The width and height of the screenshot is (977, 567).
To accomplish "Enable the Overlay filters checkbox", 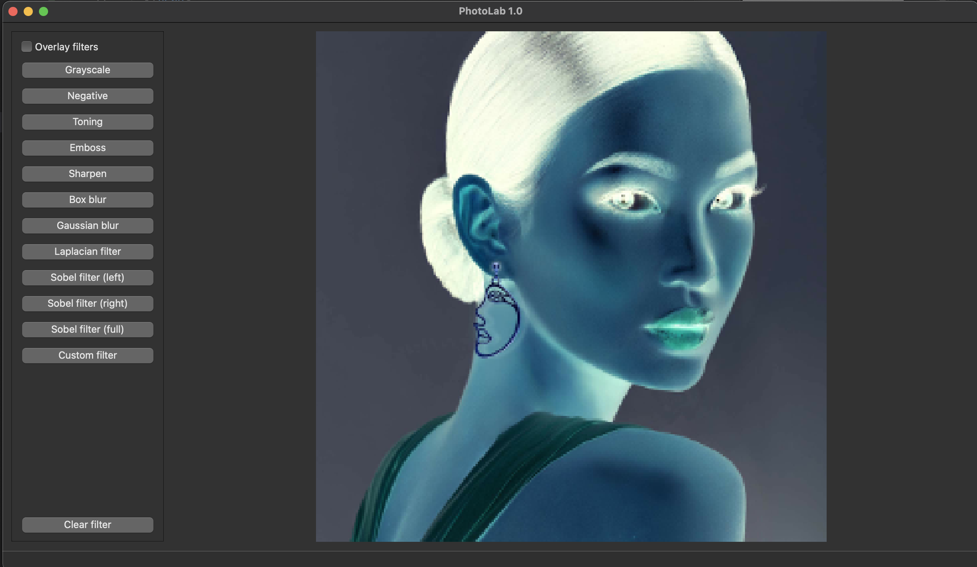I will pyautogui.click(x=26, y=47).
